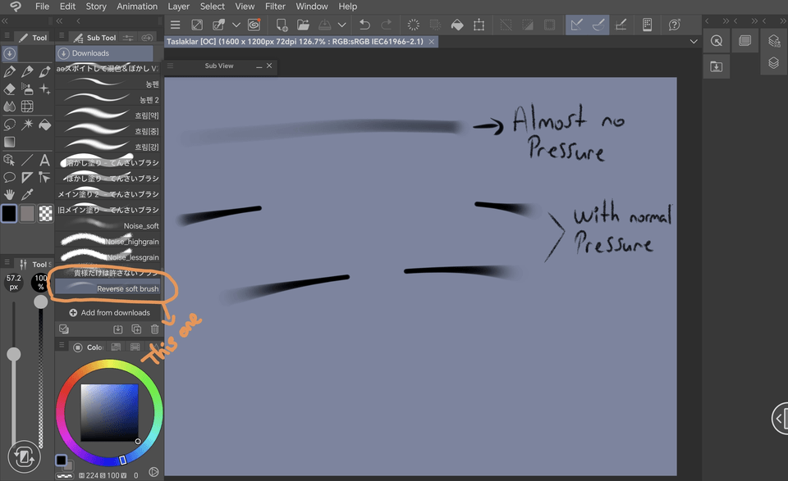Select the Figure line tool
Image resolution: width=788 pixels, height=481 pixels.
pos(27,160)
